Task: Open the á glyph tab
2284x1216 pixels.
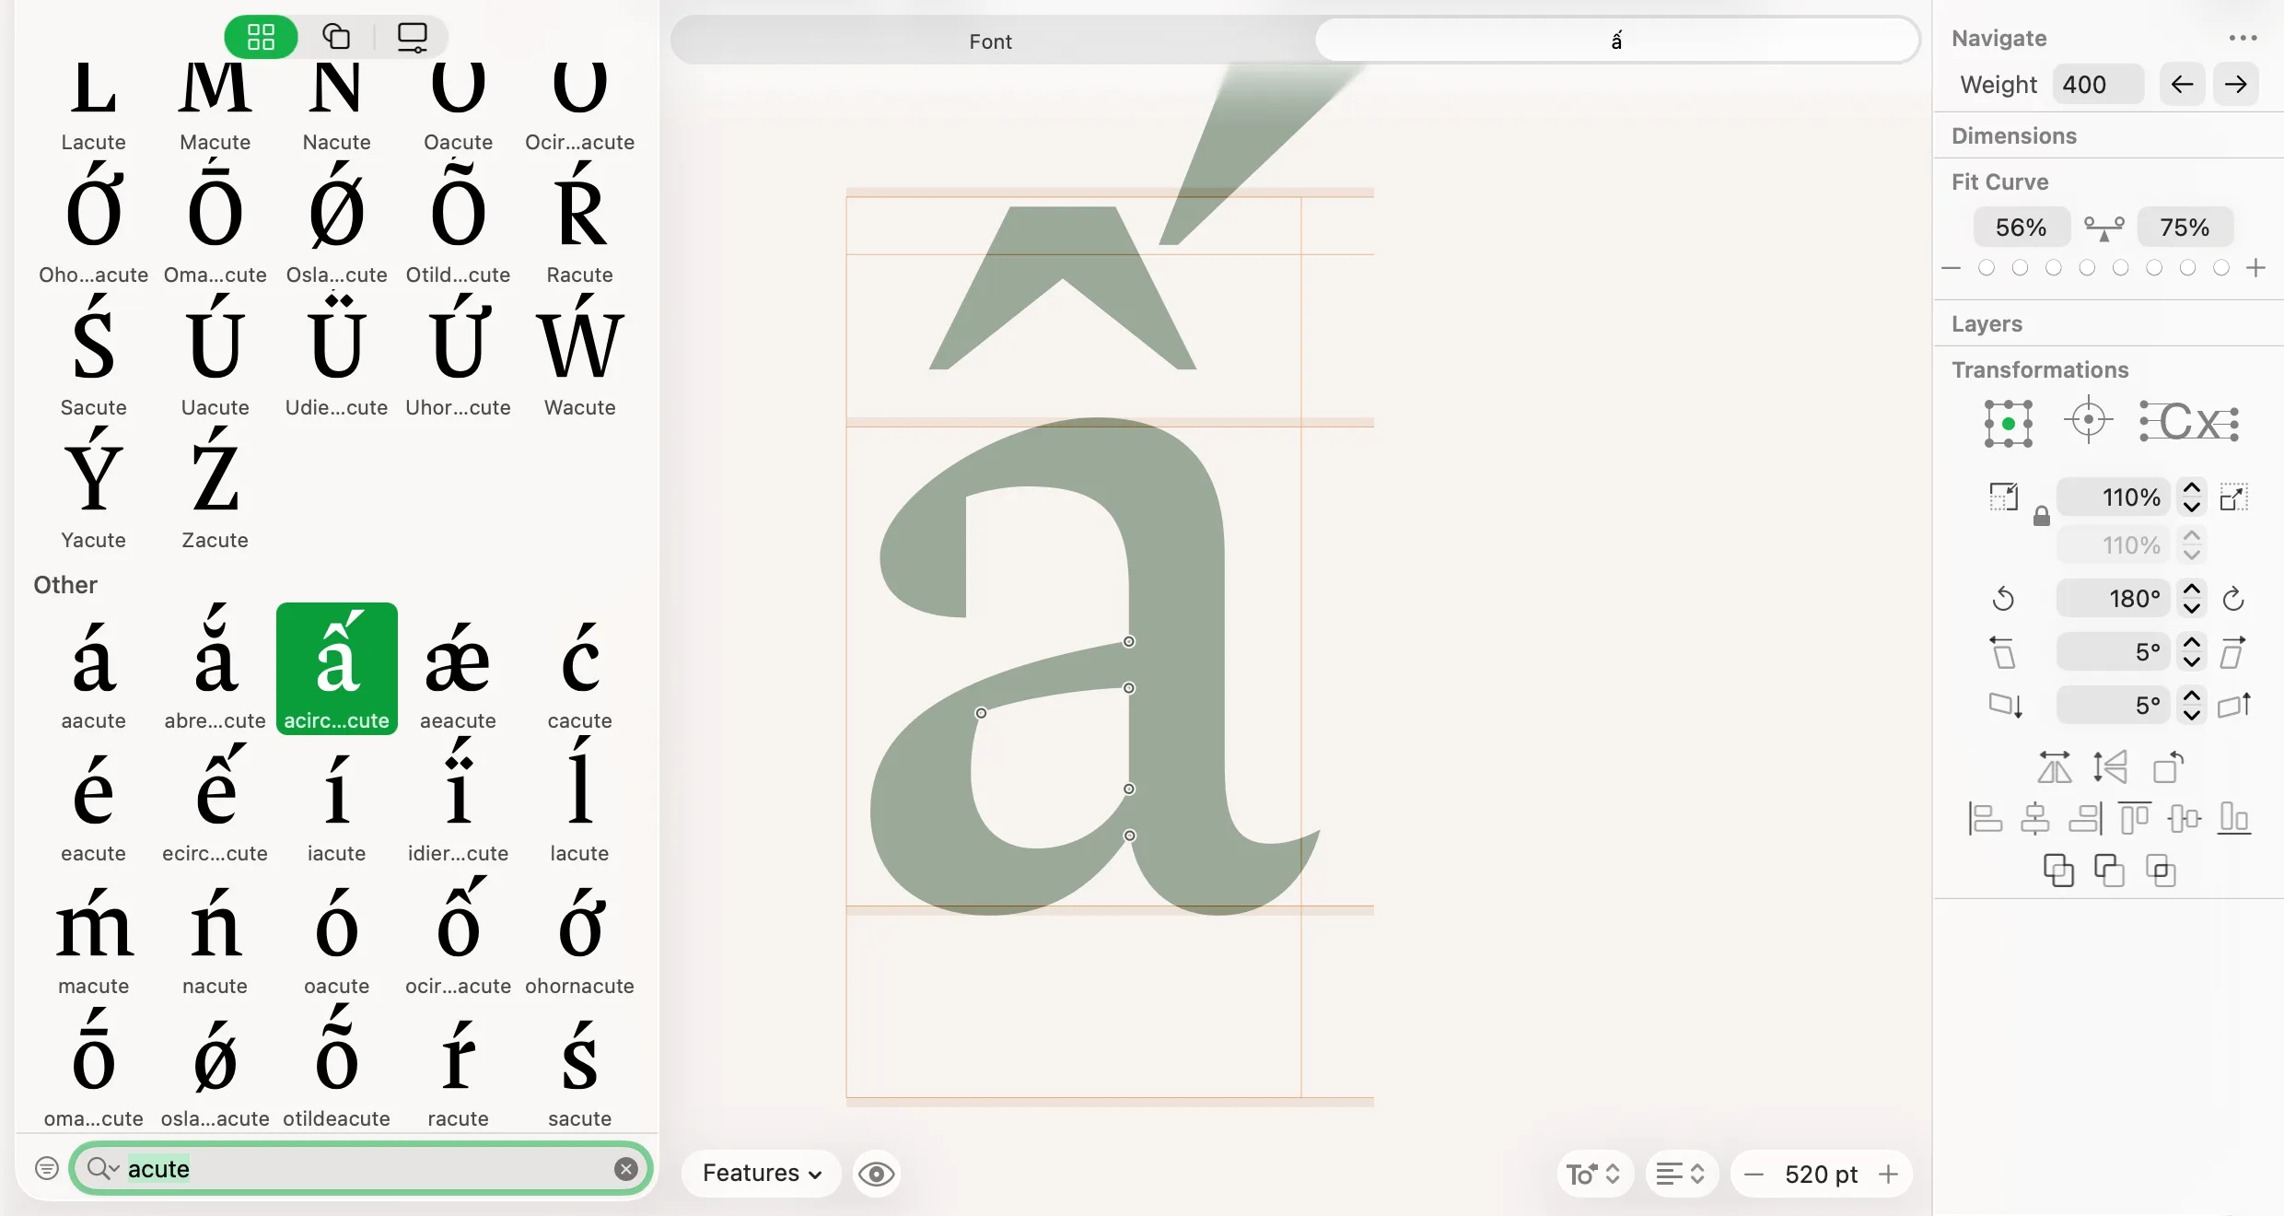Action: tap(1616, 41)
